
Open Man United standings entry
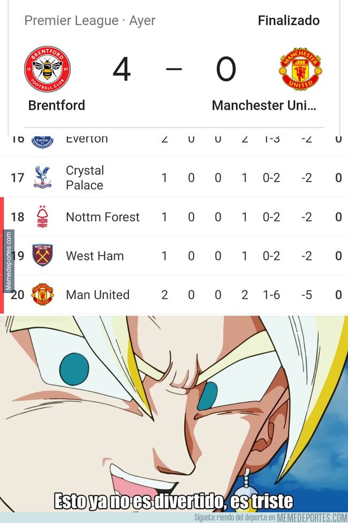click(97, 295)
